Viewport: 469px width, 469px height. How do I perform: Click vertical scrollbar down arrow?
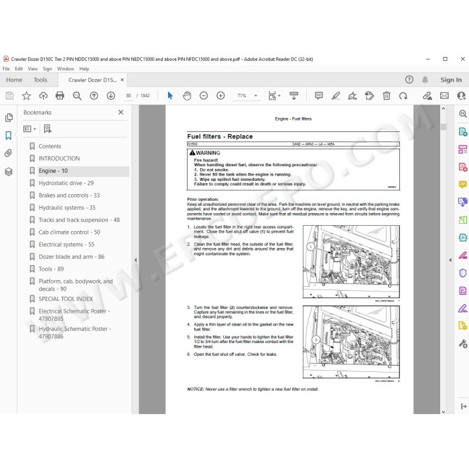pyautogui.click(x=444, y=411)
